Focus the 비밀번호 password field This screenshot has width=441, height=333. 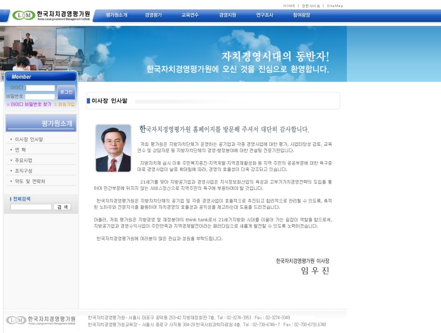pos(40,96)
